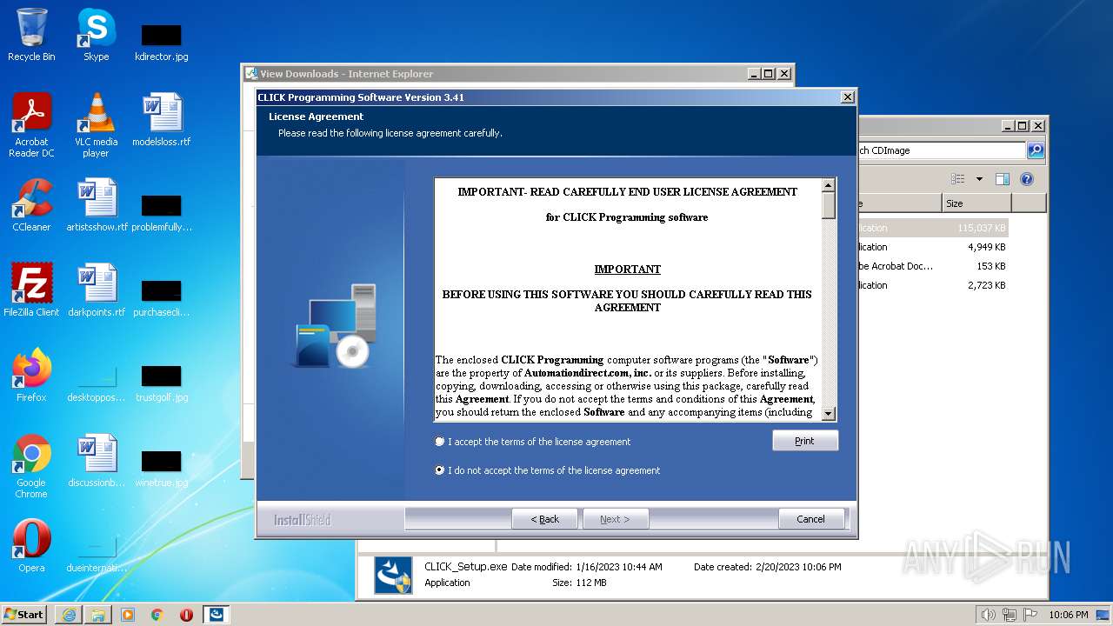This screenshot has width=1113, height=626.
Task: Minimize the View Downloads window
Action: (754, 74)
